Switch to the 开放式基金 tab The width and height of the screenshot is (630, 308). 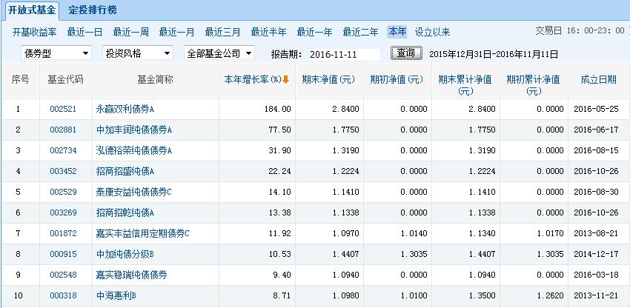pyautogui.click(x=32, y=10)
